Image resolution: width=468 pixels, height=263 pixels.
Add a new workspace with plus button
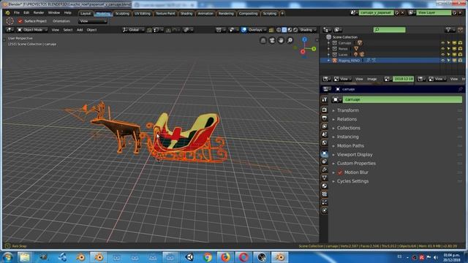coord(282,13)
